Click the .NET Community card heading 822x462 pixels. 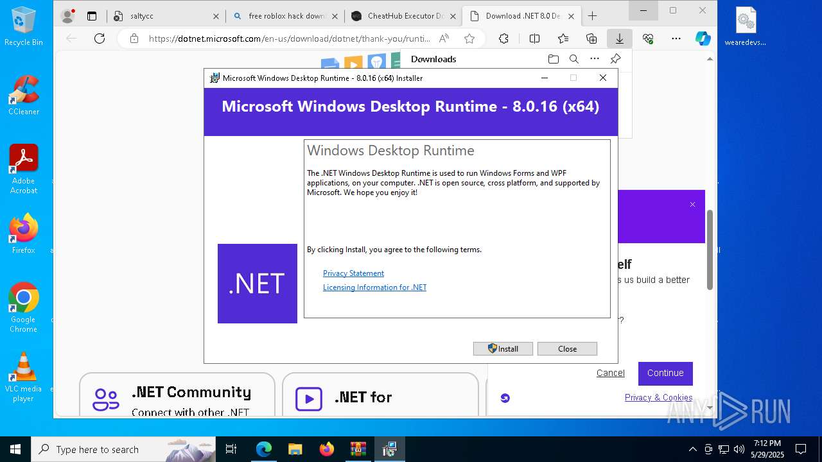point(191,392)
